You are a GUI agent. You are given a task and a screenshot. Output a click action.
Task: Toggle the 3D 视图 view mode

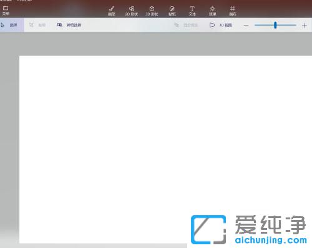click(x=221, y=25)
